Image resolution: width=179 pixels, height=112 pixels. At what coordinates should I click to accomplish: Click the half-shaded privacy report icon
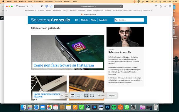point(42,6)
